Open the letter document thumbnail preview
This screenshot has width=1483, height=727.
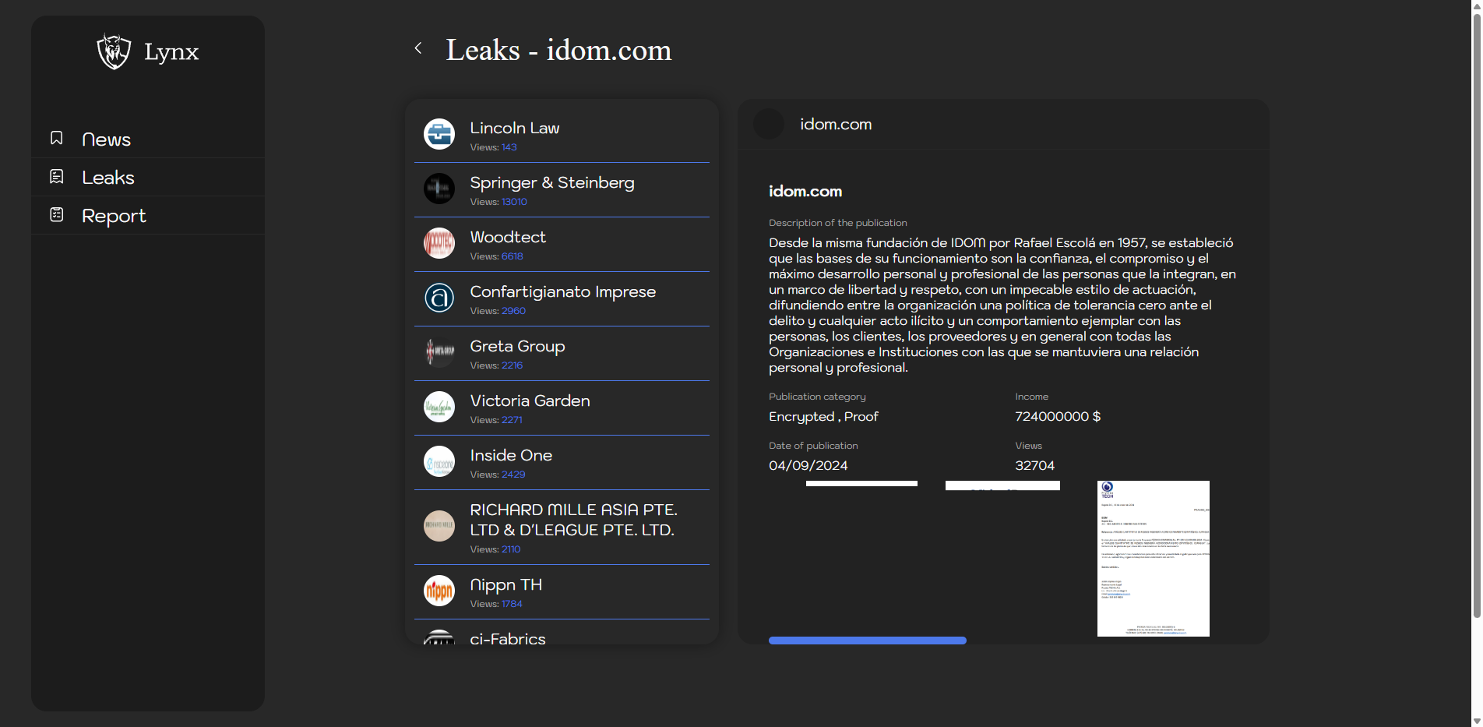(x=1153, y=559)
